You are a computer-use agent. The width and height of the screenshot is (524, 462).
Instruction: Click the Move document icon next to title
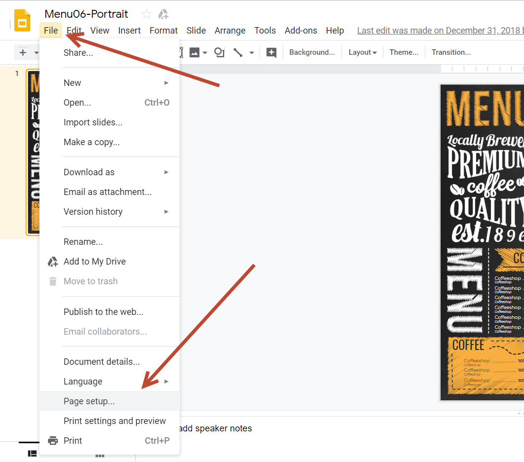point(163,14)
